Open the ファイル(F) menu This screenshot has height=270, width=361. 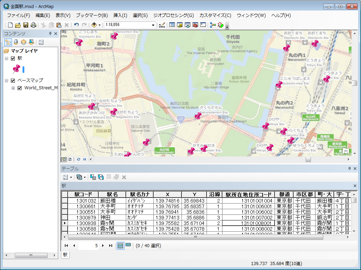point(18,15)
